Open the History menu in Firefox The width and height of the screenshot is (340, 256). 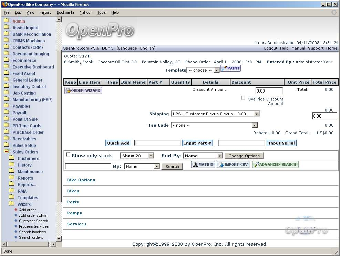coord(45,12)
